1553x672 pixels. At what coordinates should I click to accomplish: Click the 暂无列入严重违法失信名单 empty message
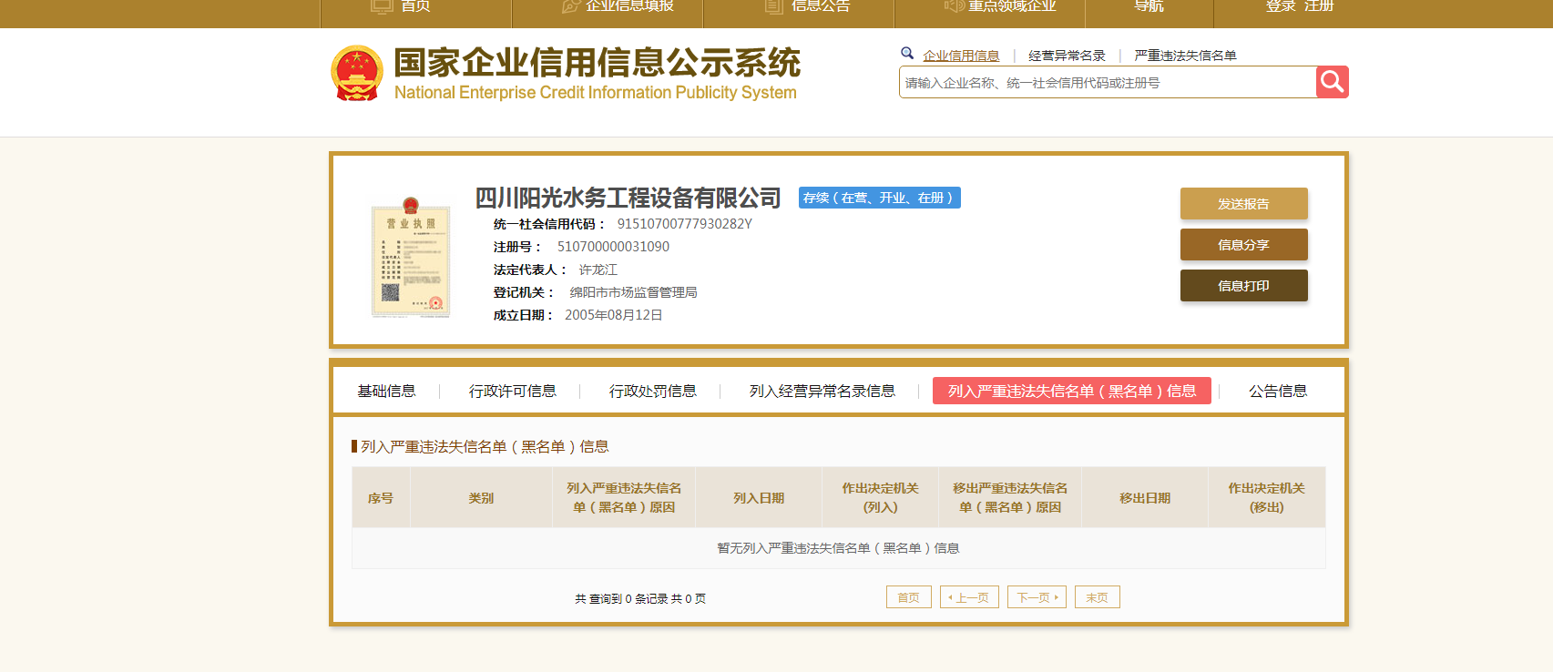point(838,548)
